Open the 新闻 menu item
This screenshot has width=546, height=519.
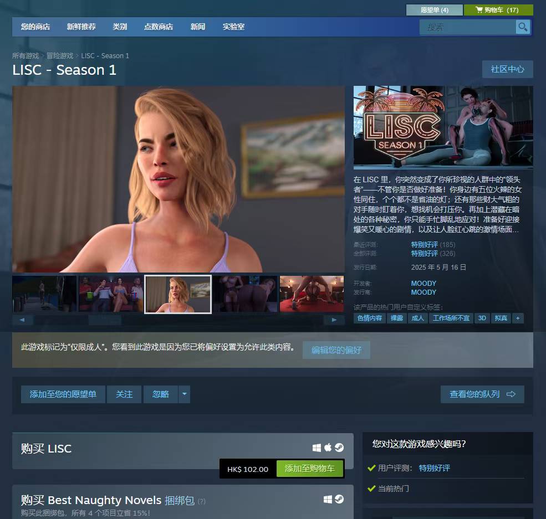(198, 27)
